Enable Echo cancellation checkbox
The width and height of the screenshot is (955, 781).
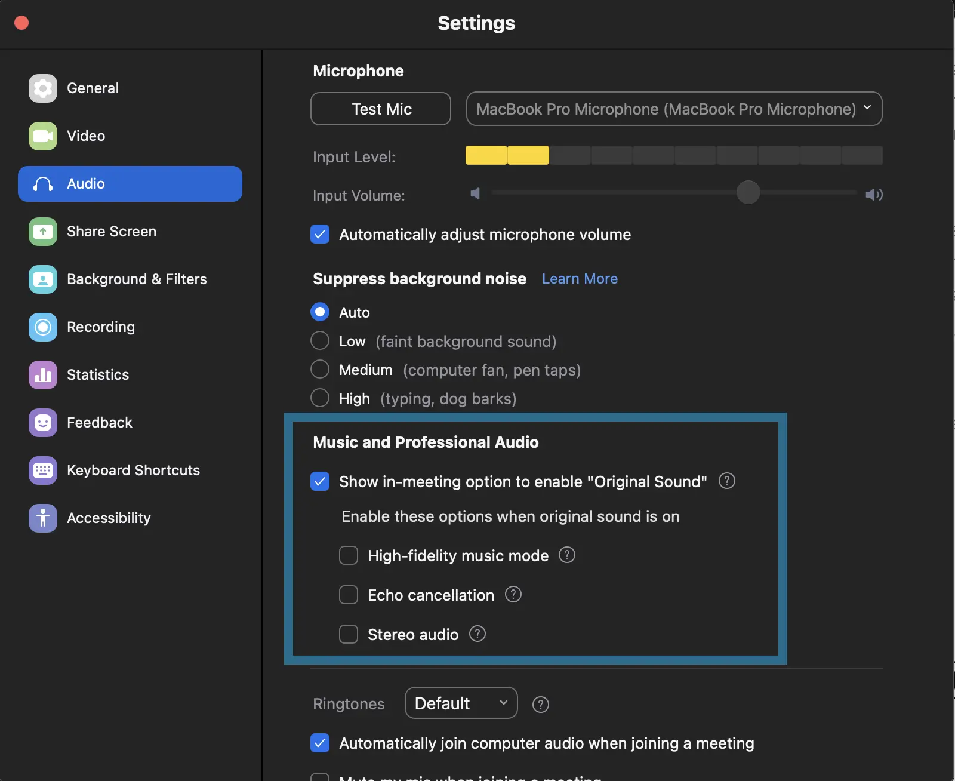click(349, 595)
